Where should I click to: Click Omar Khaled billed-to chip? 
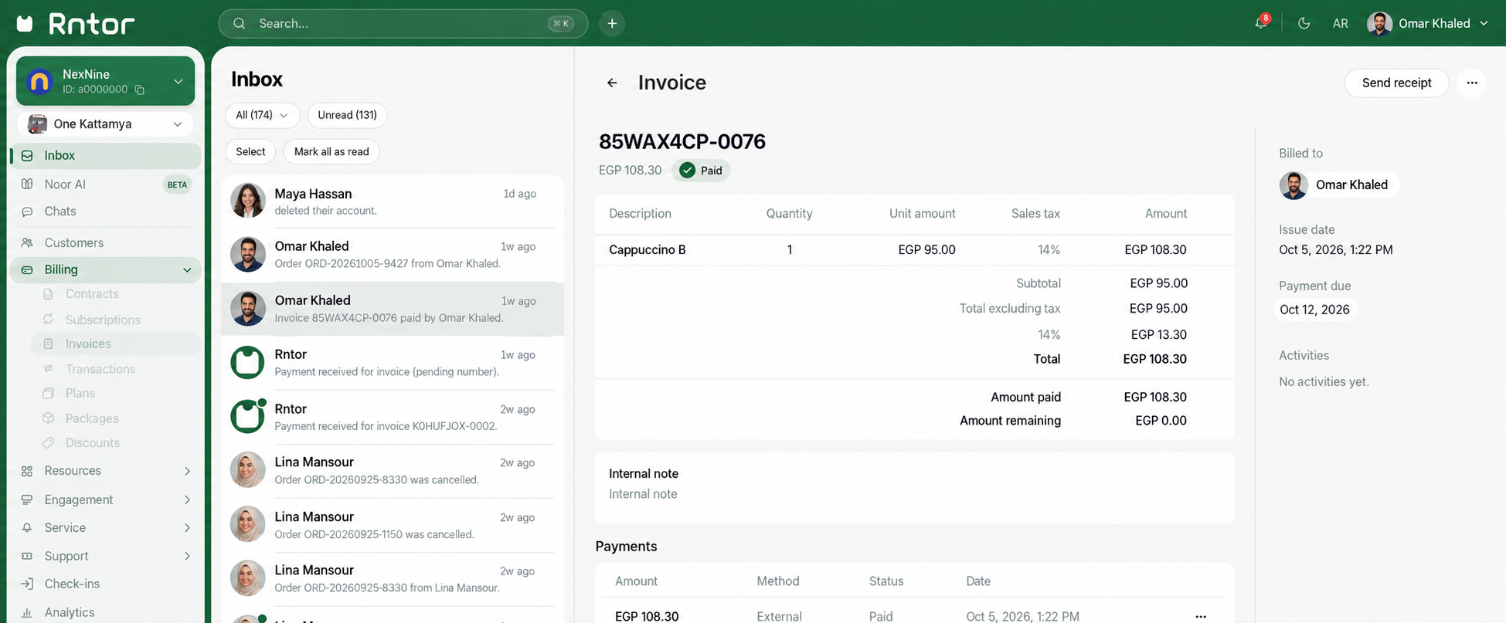pyautogui.click(x=1338, y=185)
